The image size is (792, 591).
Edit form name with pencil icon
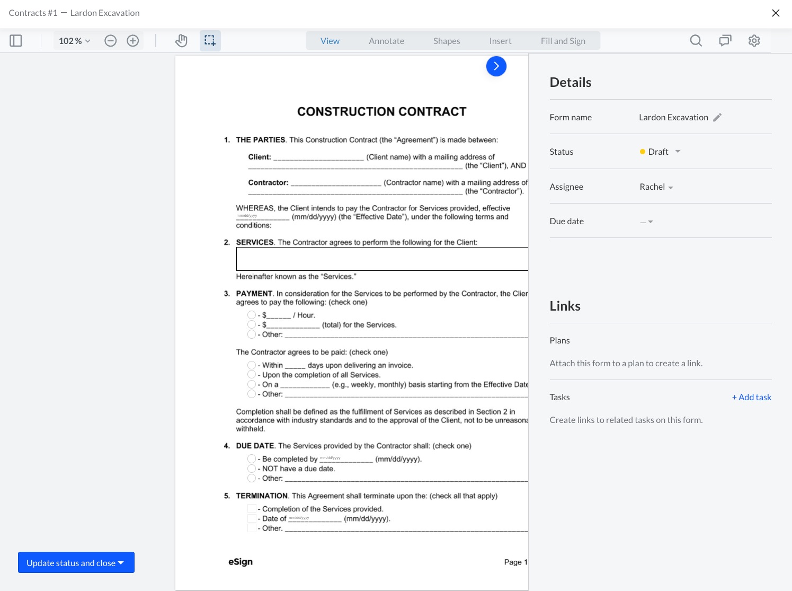[717, 118]
